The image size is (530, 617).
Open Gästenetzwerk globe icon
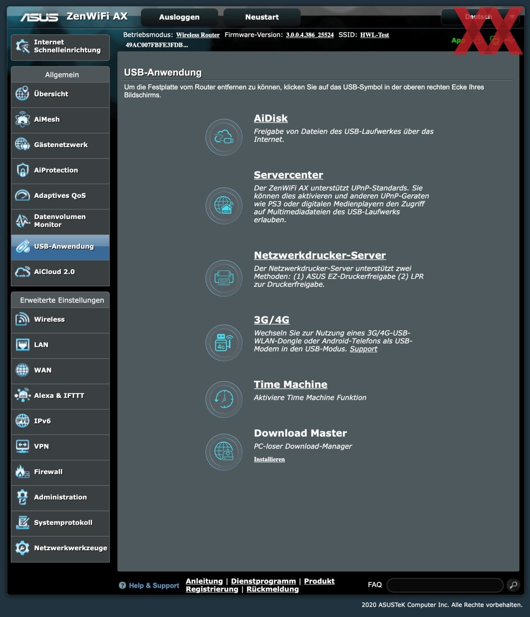tap(22, 145)
